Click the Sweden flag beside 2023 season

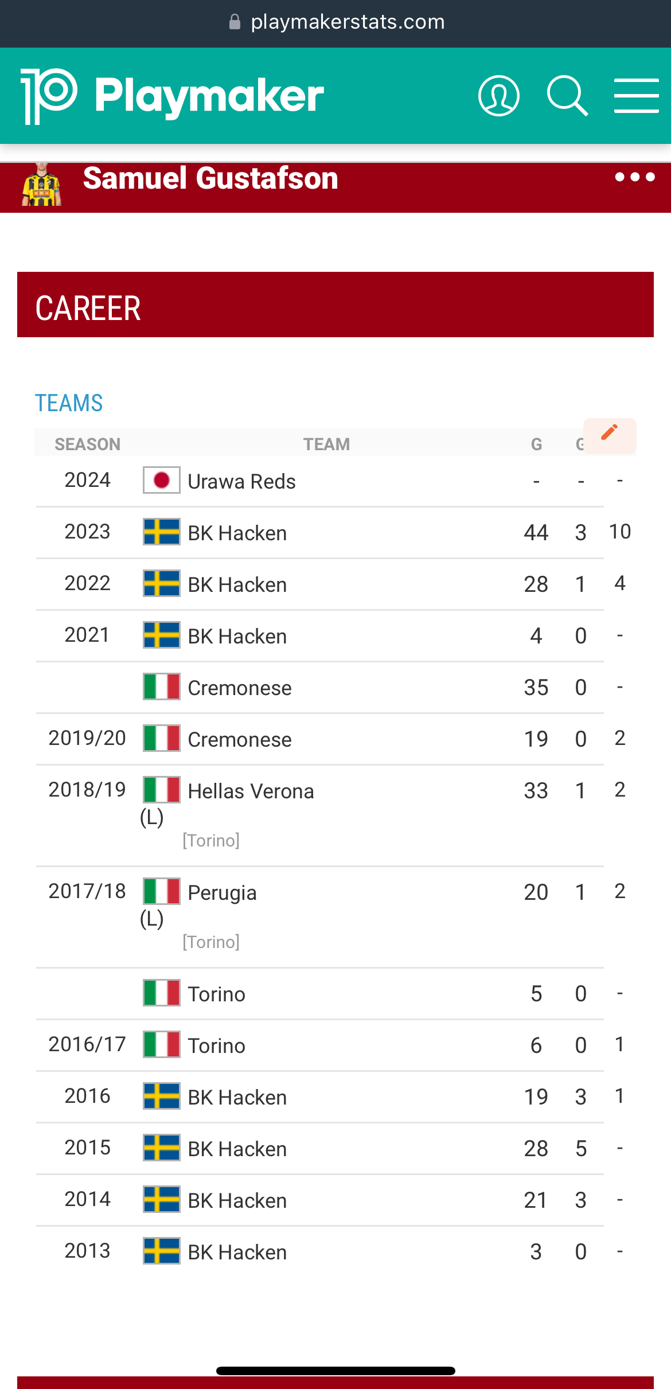coord(161,532)
